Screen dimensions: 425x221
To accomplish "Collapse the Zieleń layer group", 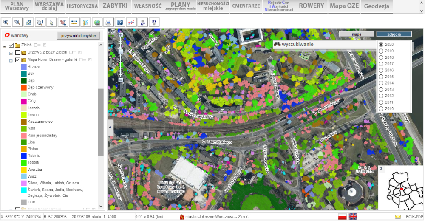I will [x=4, y=46].
